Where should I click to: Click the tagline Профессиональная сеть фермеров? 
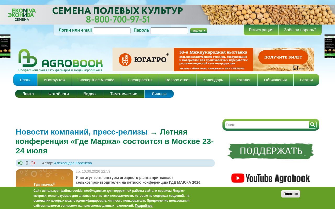coord(60,70)
